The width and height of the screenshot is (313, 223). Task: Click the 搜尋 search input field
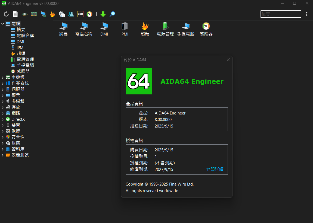[x=281, y=14]
